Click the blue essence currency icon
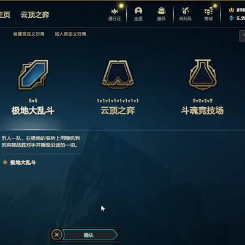Viewport: 245px width, 245px height. tap(232, 18)
